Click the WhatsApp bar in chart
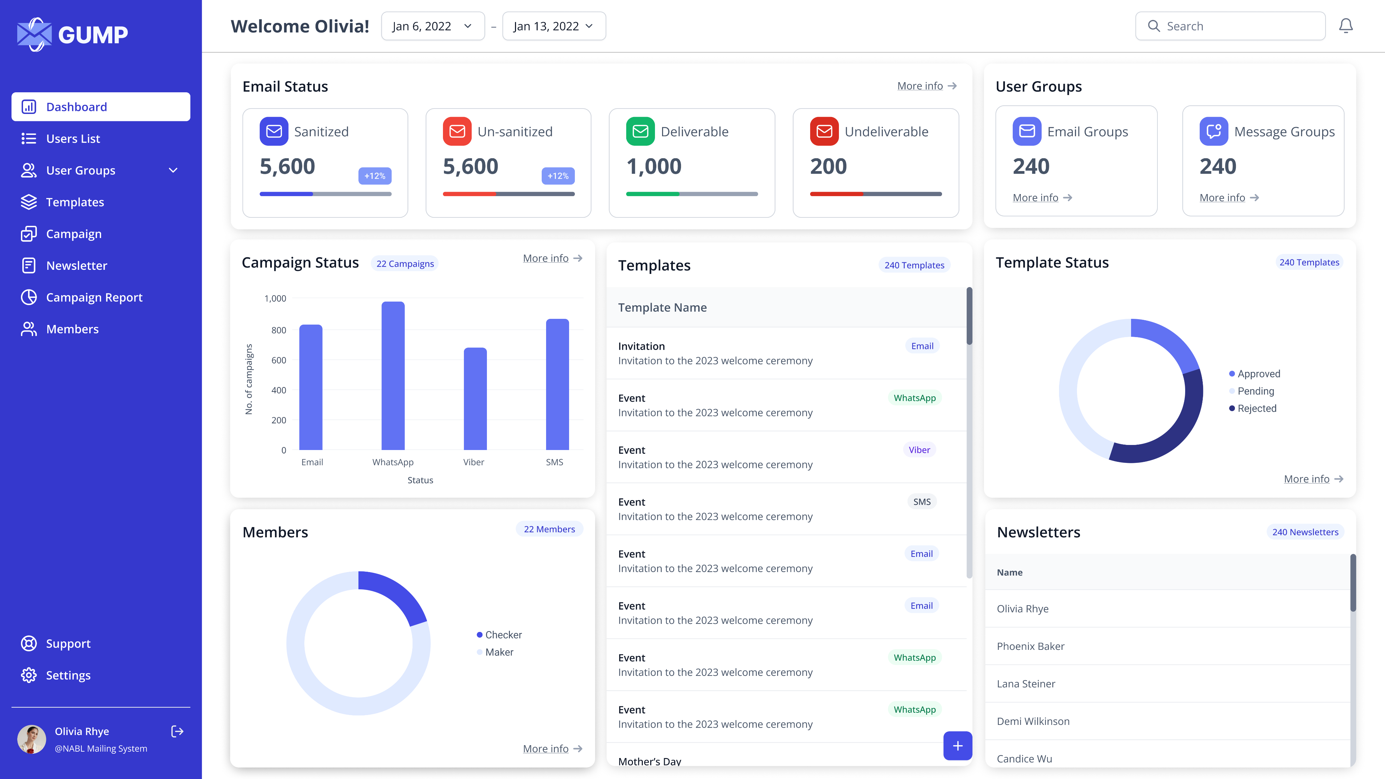The width and height of the screenshot is (1385, 779). (393, 376)
